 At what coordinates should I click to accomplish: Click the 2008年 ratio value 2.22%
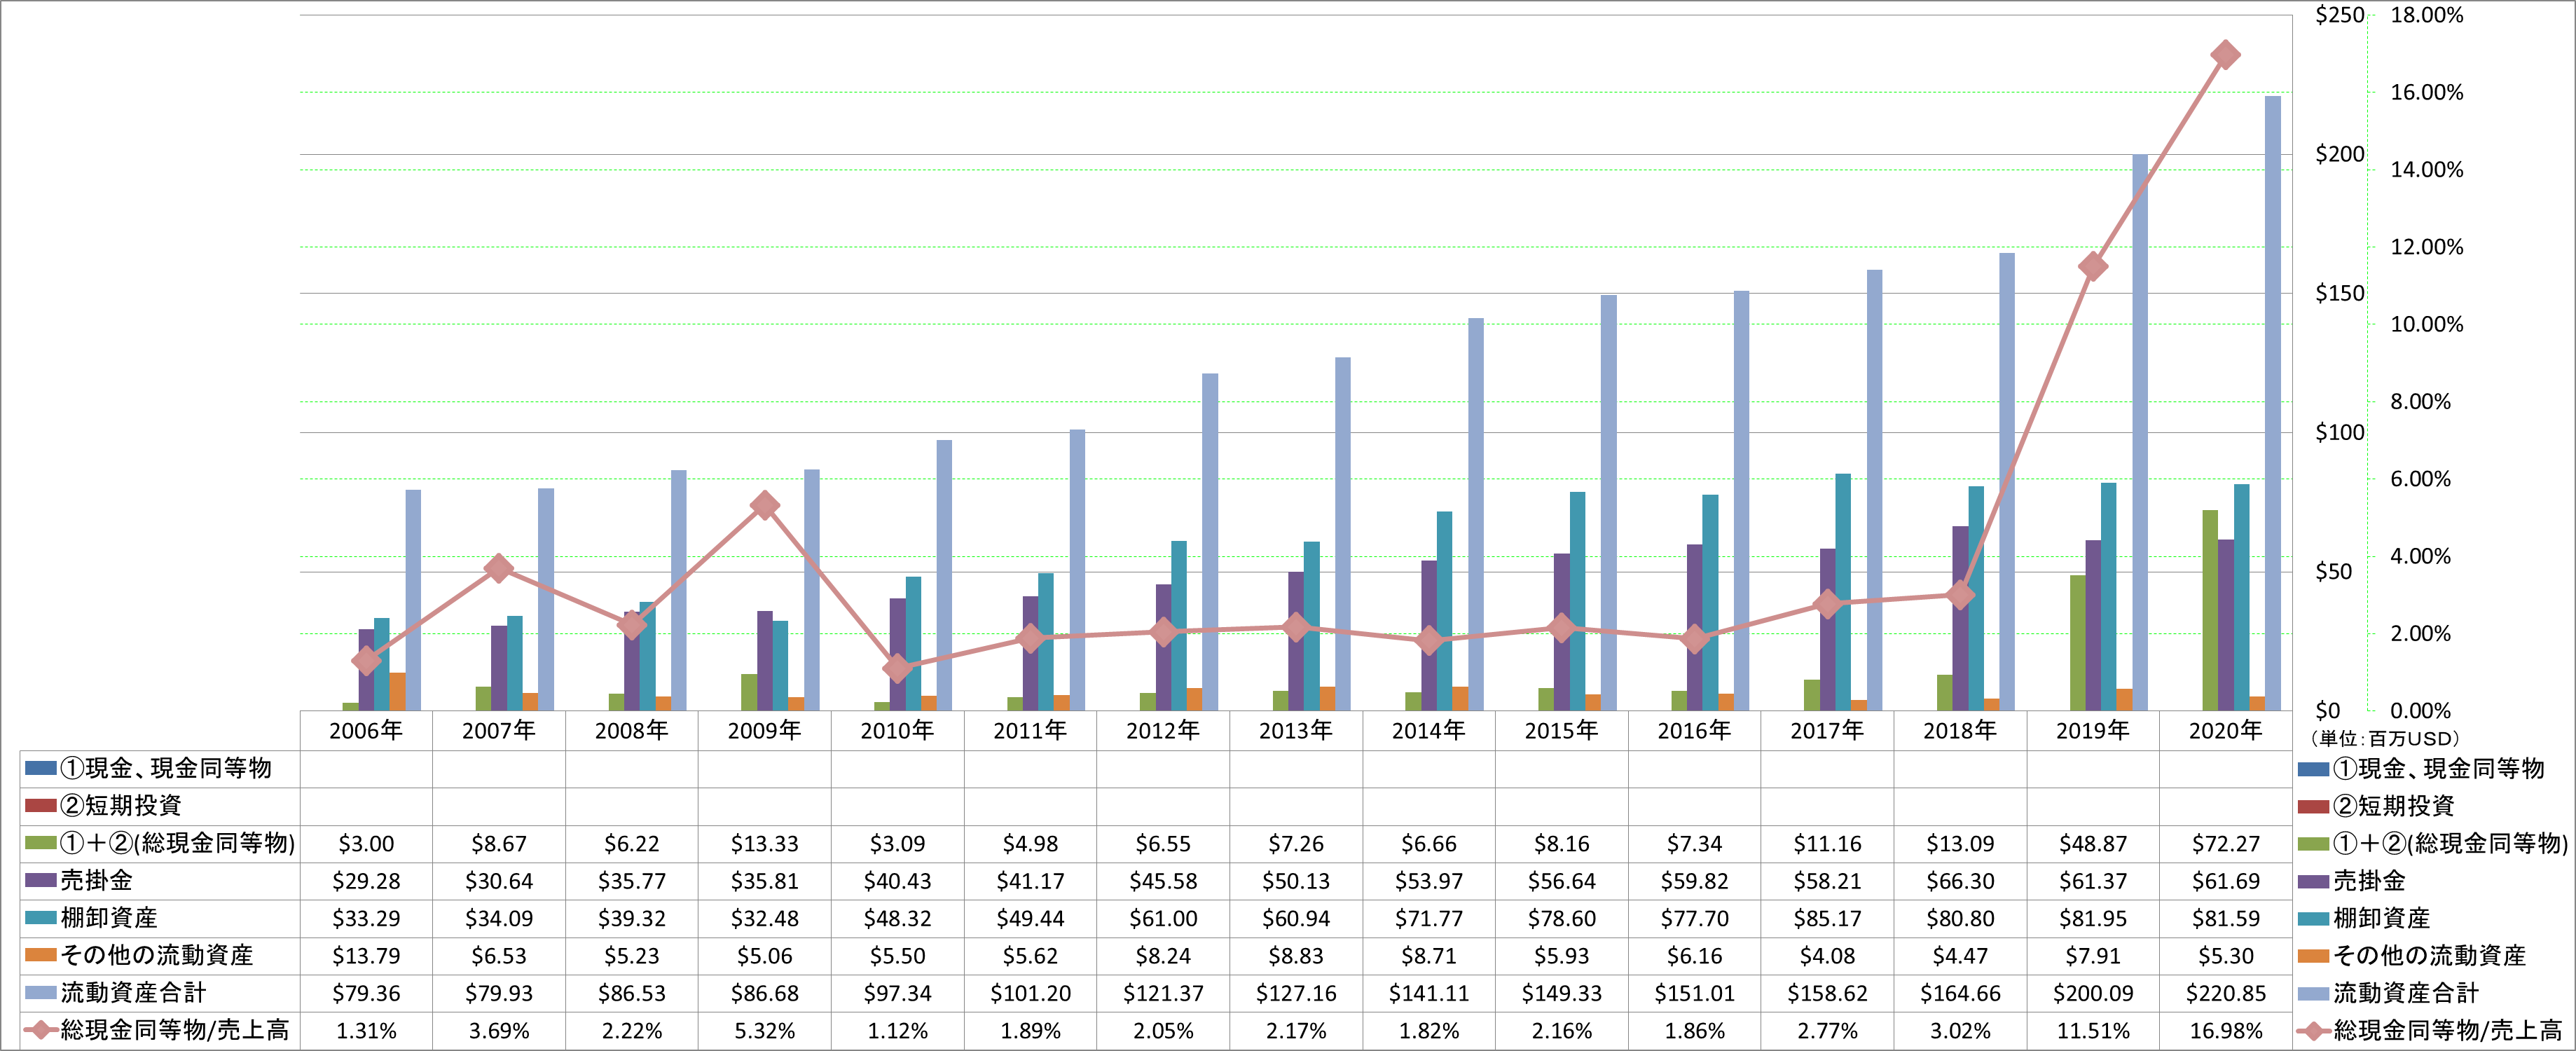[632, 1031]
